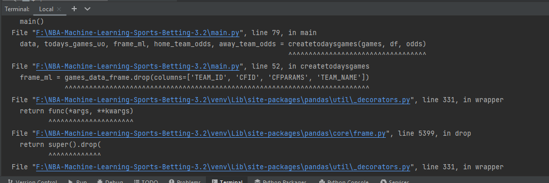The height and width of the screenshot is (183, 549).
Task: Open the Version Control tool window
Action: 33,181
